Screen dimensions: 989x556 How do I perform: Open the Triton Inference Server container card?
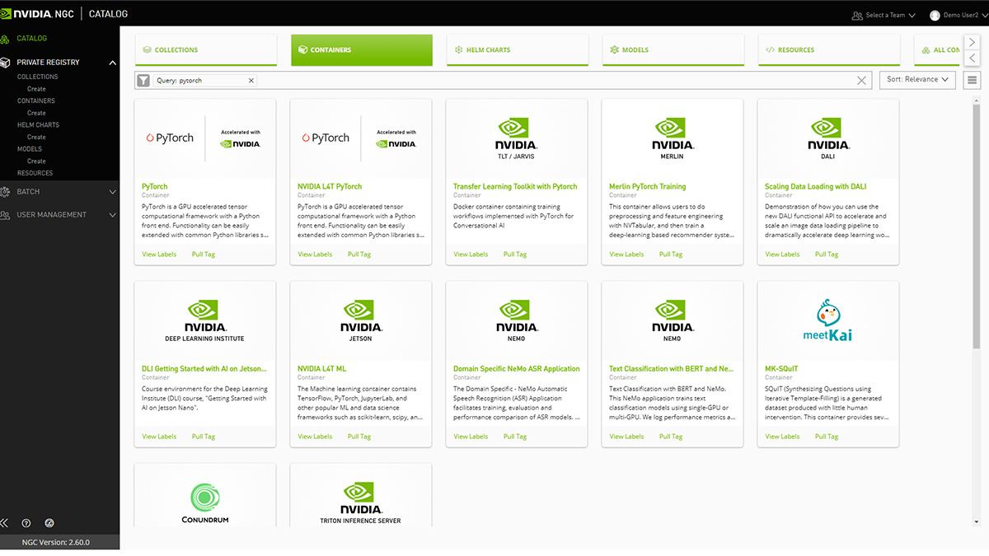pyautogui.click(x=360, y=494)
